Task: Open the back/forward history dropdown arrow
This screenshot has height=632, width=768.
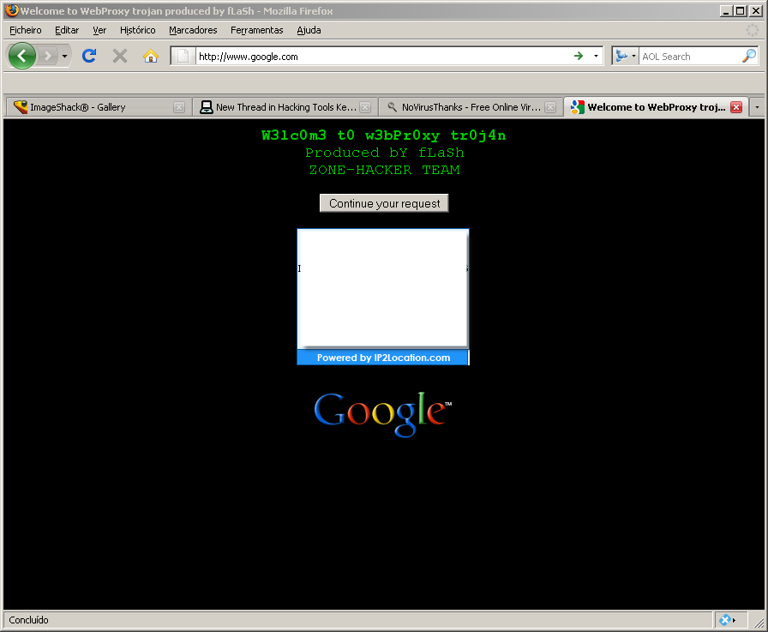Action: tap(64, 56)
